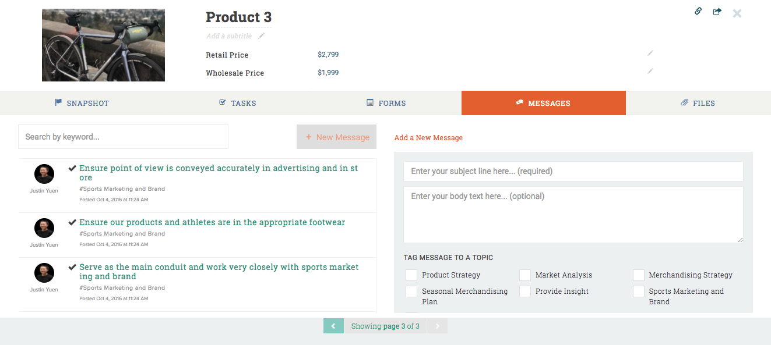
Task: Click the subject line input field
Action: 573,171
